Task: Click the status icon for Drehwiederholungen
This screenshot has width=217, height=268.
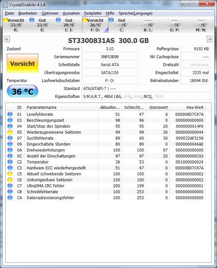Action: (x=10, y=150)
